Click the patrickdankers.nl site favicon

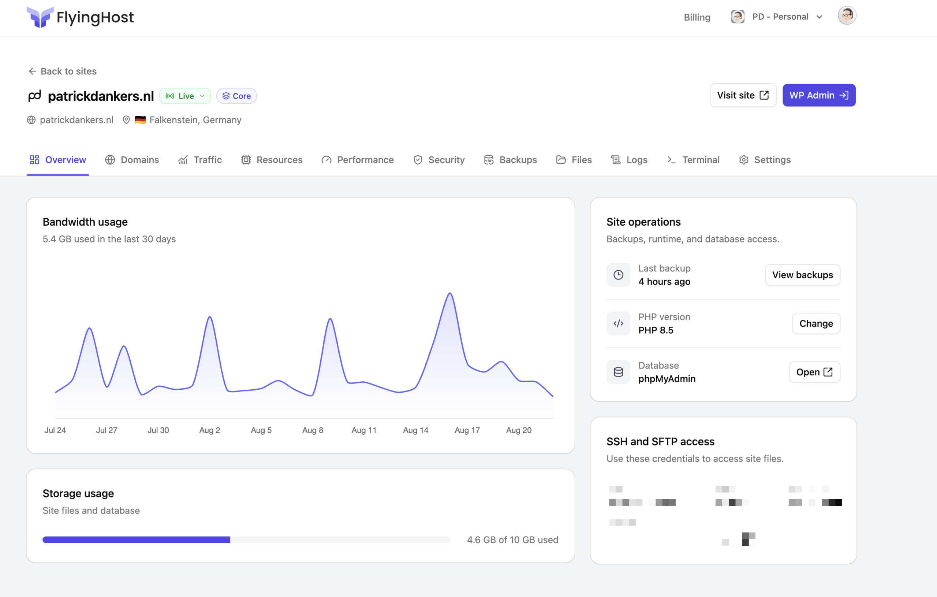(x=35, y=96)
